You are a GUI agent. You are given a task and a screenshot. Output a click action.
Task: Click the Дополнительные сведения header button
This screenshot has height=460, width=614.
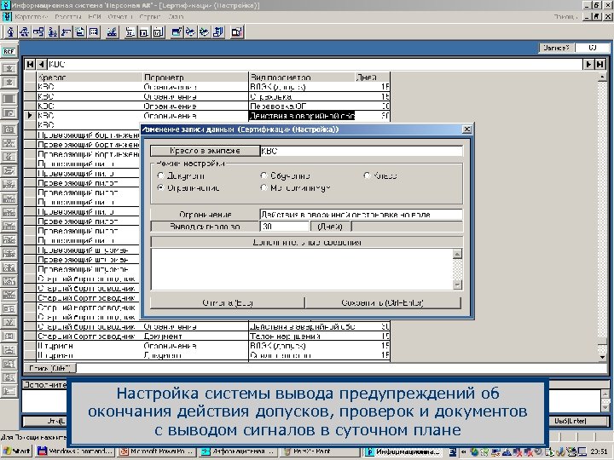coord(307,242)
